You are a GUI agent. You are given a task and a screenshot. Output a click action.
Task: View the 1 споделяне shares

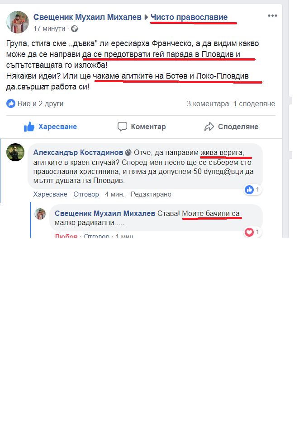pos(254,104)
